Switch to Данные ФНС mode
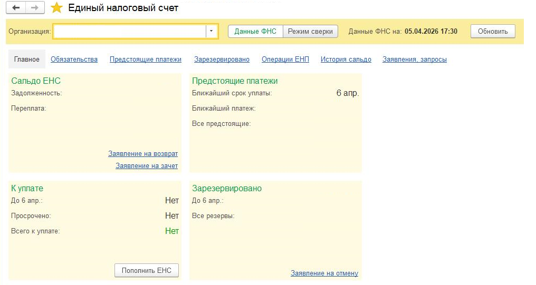 pyautogui.click(x=255, y=31)
